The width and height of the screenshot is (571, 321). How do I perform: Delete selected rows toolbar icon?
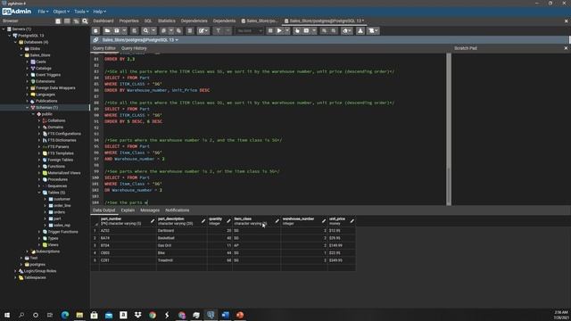(x=190, y=31)
